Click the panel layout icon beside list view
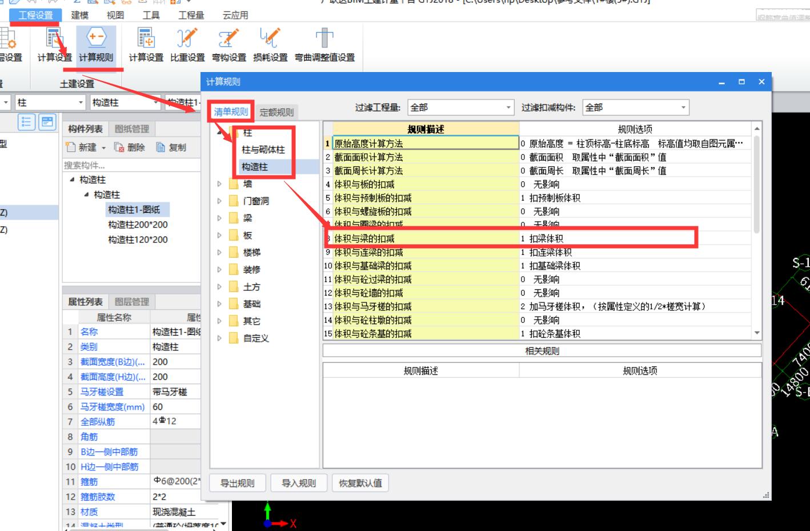The image size is (810, 531). click(47, 122)
